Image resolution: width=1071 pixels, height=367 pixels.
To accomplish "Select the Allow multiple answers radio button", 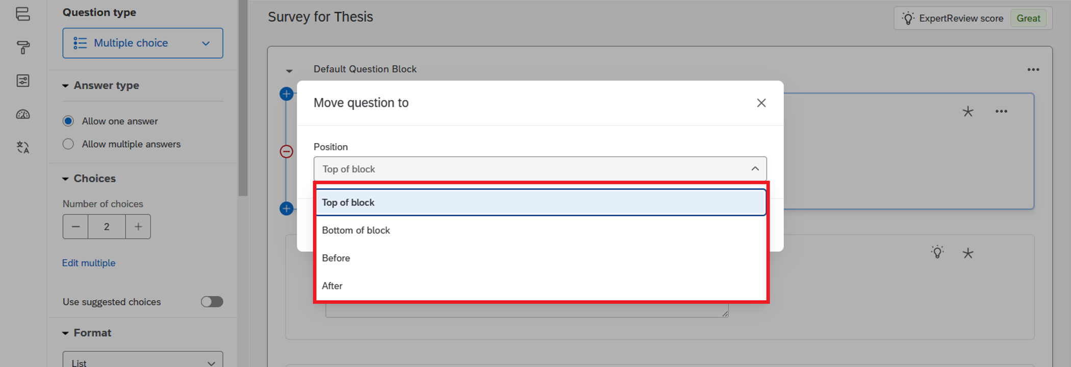I will 68,144.
